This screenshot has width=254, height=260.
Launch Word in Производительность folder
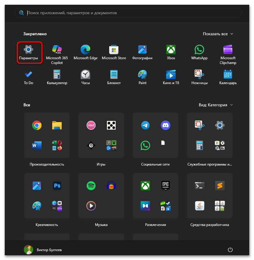click(37, 145)
